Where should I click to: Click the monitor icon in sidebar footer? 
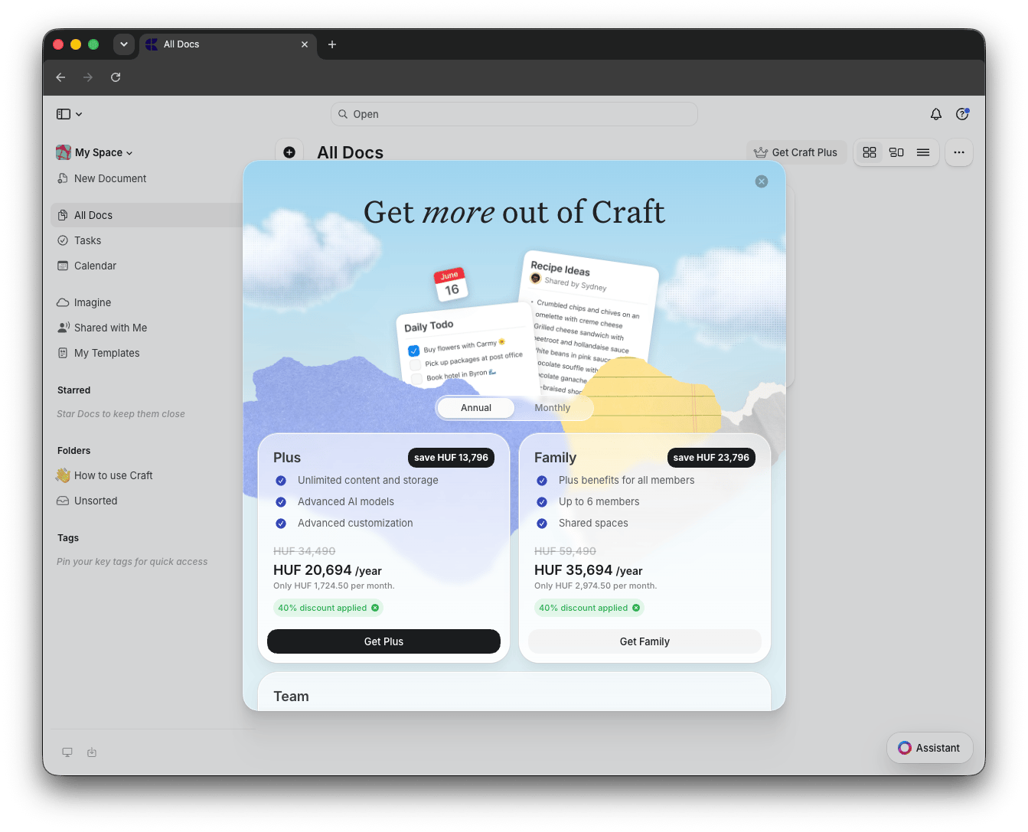pyautogui.click(x=67, y=752)
